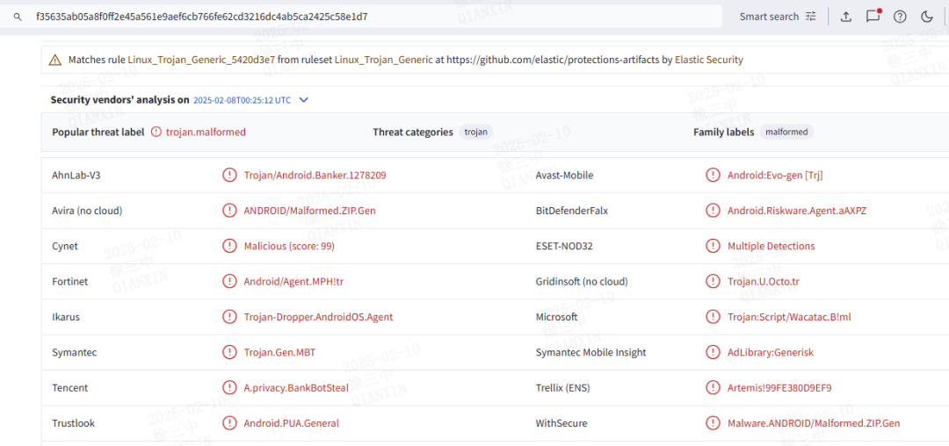This screenshot has width=949, height=446.
Task: Click the Symantec Mobile Insight alert icon
Action: click(713, 352)
